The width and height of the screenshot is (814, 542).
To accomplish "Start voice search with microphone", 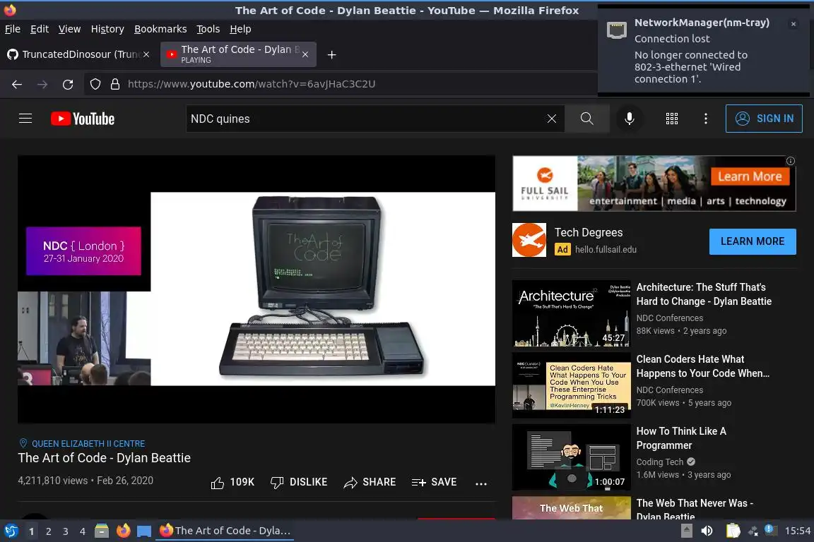I will pos(629,119).
